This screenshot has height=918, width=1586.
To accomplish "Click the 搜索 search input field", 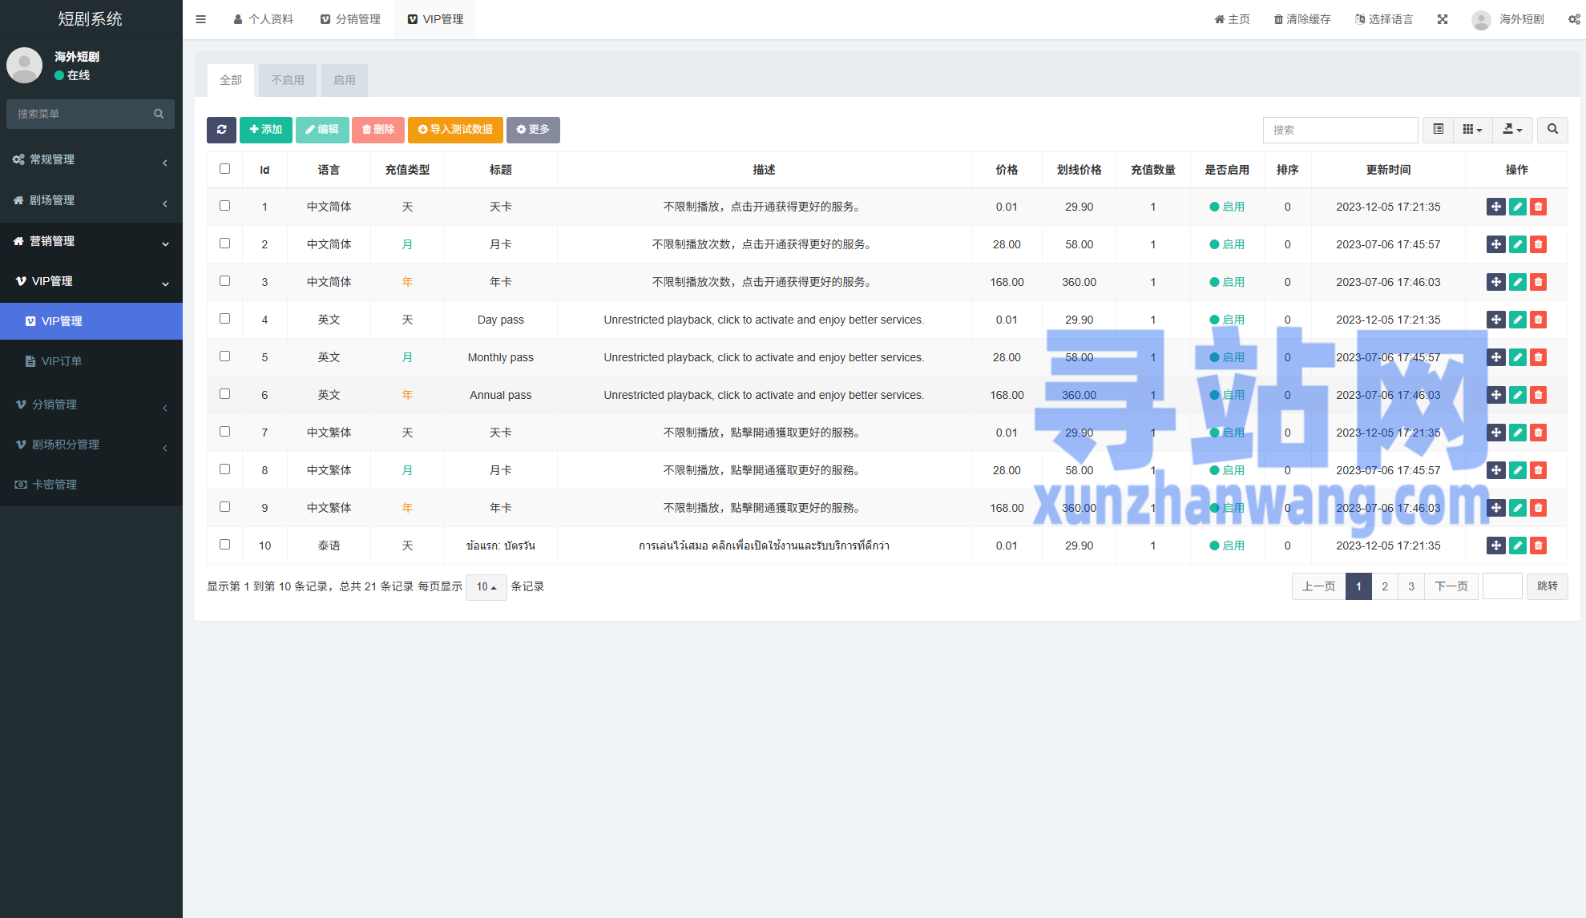I will [1340, 130].
